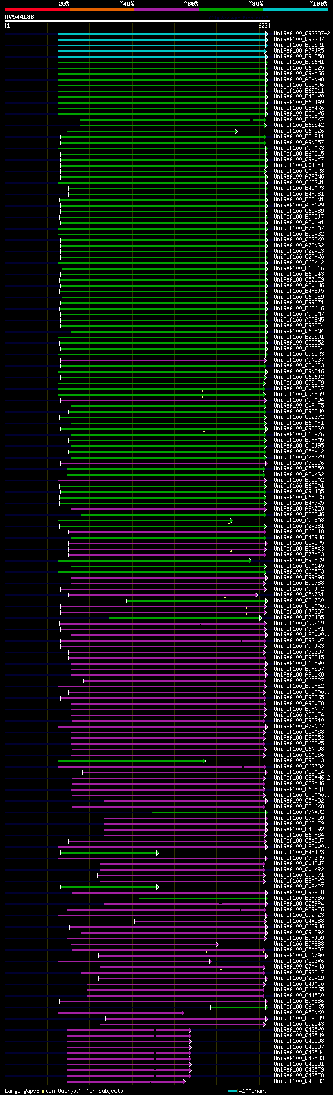Select the UniRef100_C6TDZ6 label
Screen dimensions: 333x1095
299,131
